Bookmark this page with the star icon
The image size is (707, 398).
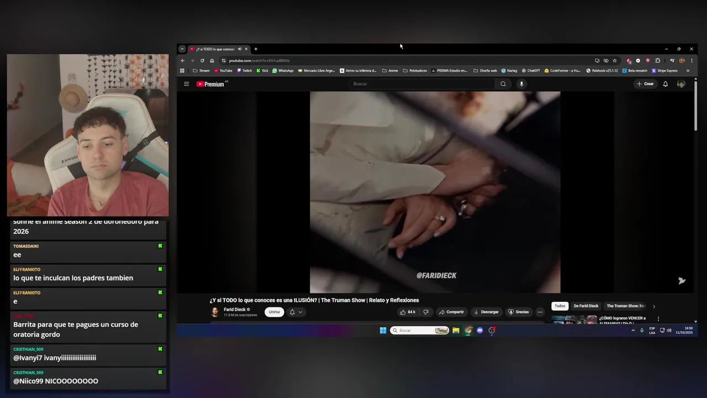pyautogui.click(x=615, y=61)
